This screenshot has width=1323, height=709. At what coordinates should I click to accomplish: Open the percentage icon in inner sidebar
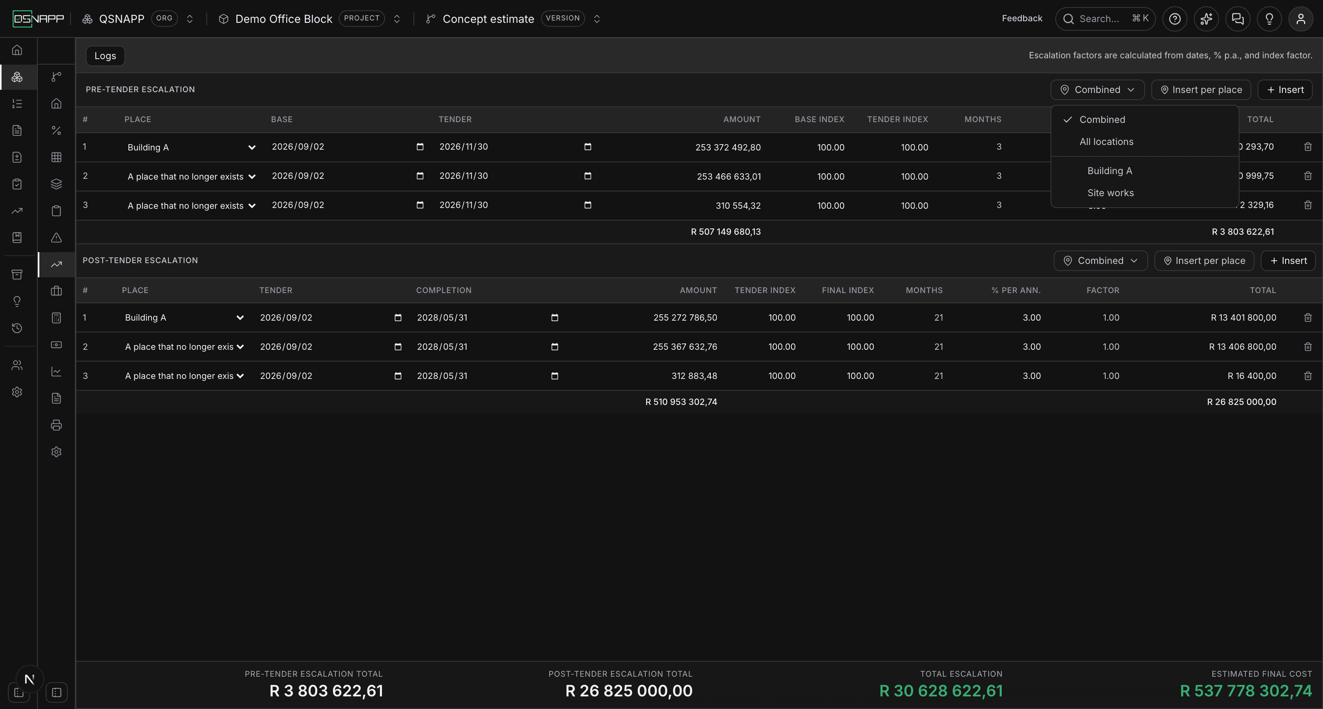[56, 130]
